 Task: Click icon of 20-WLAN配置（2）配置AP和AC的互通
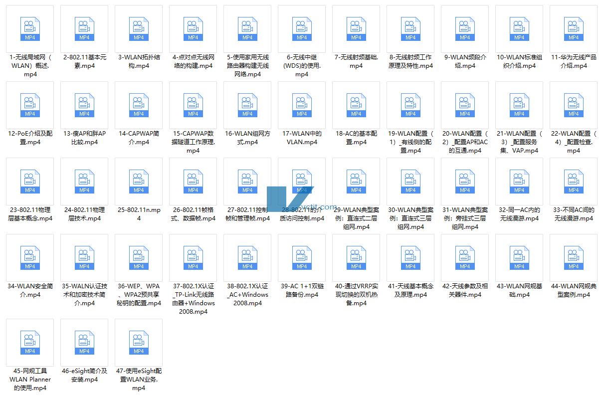(465, 105)
